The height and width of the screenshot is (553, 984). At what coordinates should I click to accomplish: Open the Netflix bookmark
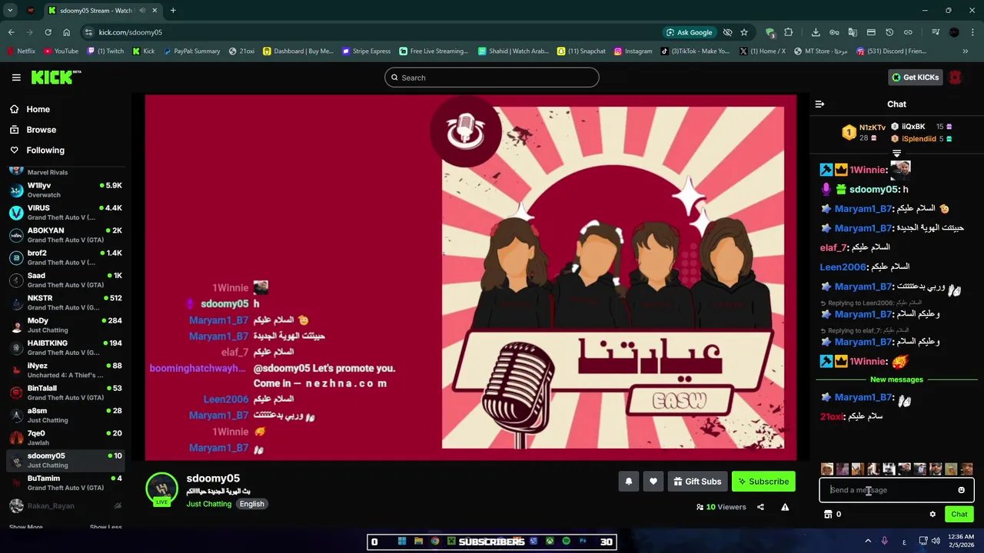tap(21, 51)
